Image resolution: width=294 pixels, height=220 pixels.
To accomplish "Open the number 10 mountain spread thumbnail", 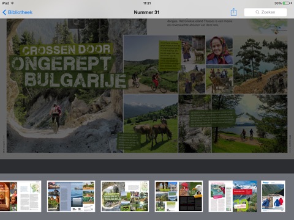I will click(x=233, y=196).
